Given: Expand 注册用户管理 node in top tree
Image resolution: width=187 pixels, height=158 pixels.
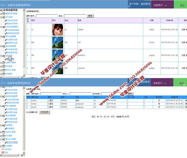Looking at the screenshot, I should (x=1, y=63).
